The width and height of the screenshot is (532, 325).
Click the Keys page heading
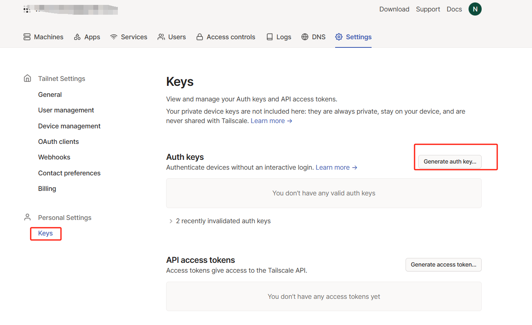[x=180, y=81]
